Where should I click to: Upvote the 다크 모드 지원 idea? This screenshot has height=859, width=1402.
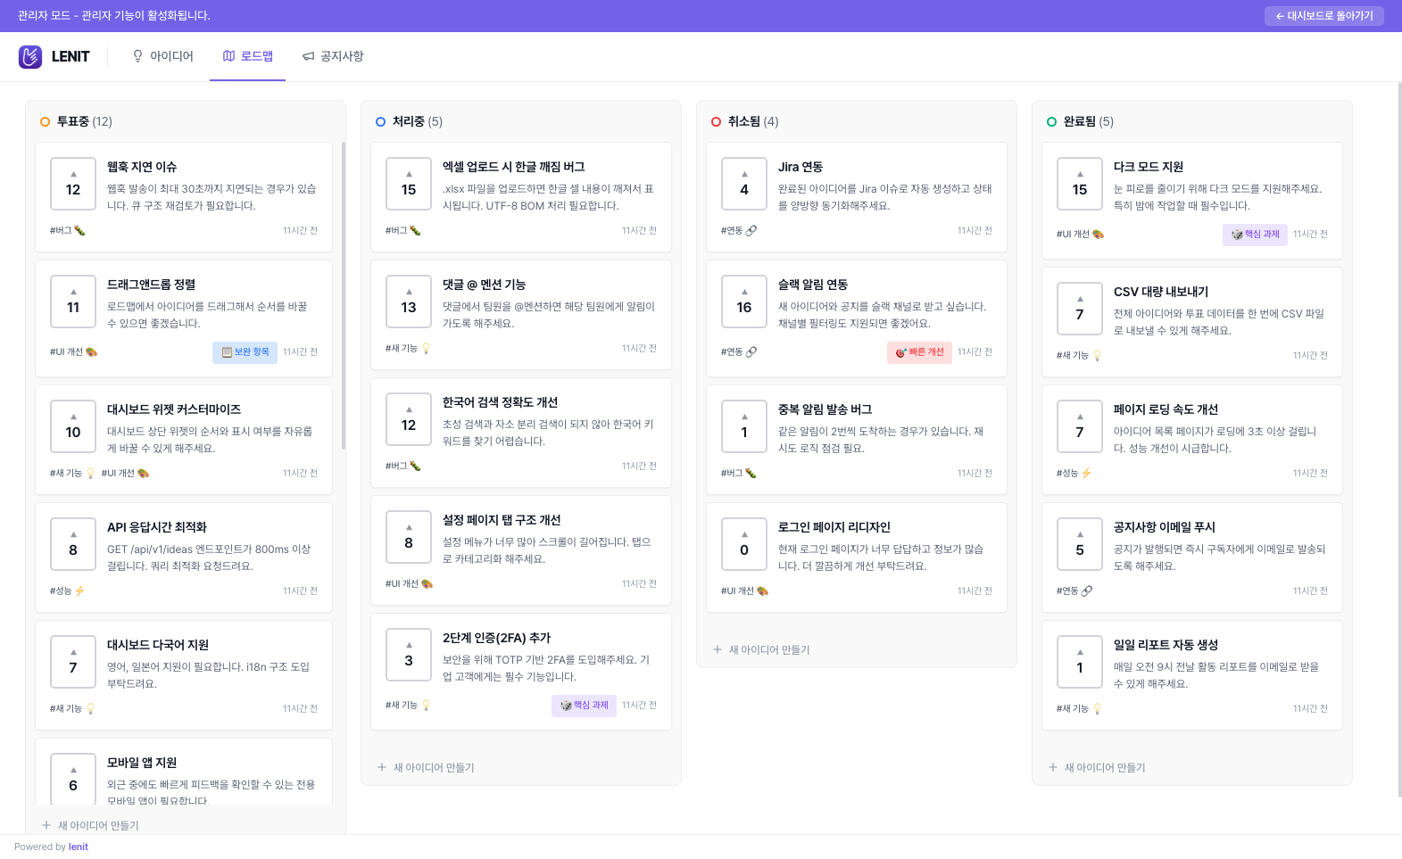coord(1080,184)
